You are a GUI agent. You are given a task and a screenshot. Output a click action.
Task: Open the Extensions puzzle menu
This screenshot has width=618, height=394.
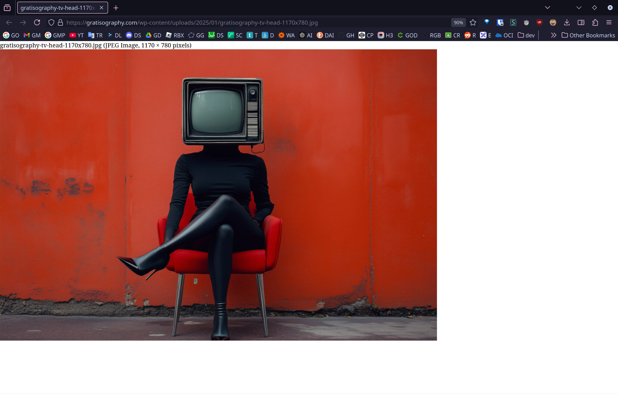pyautogui.click(x=595, y=22)
